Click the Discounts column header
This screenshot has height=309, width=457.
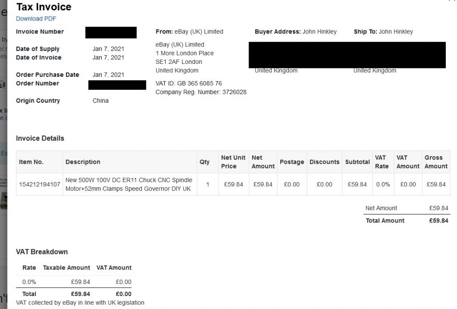tap(324, 162)
